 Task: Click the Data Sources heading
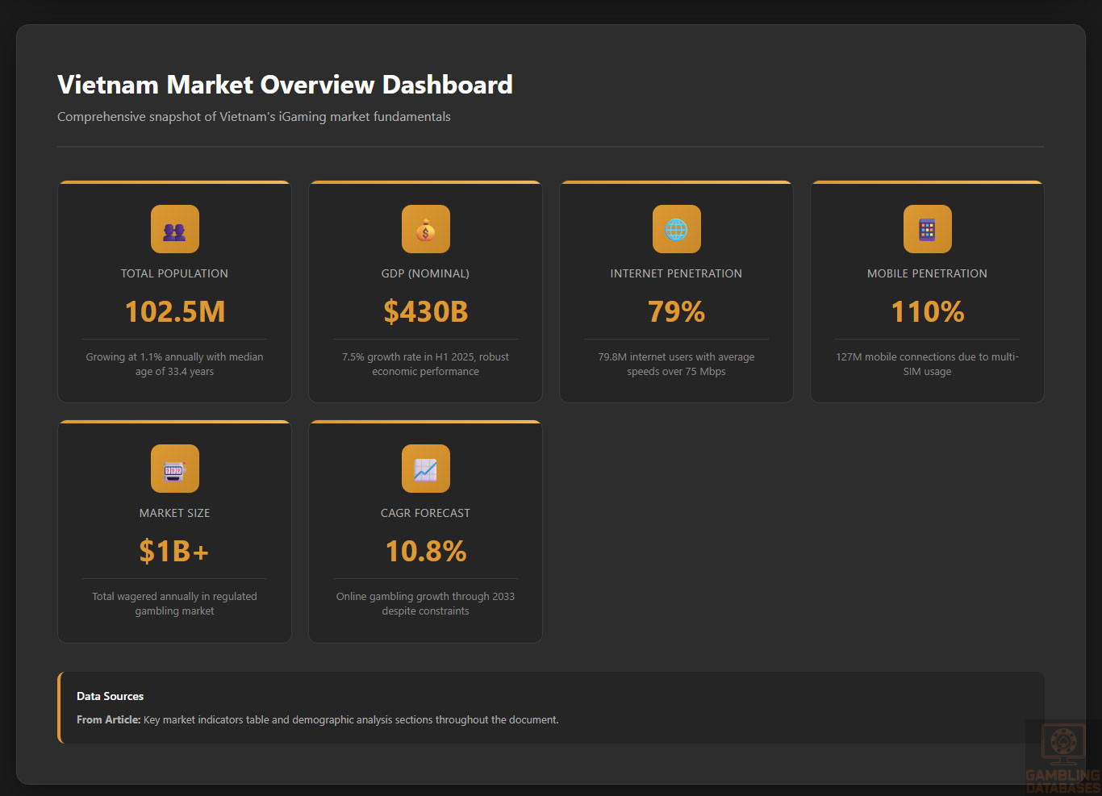pos(110,696)
